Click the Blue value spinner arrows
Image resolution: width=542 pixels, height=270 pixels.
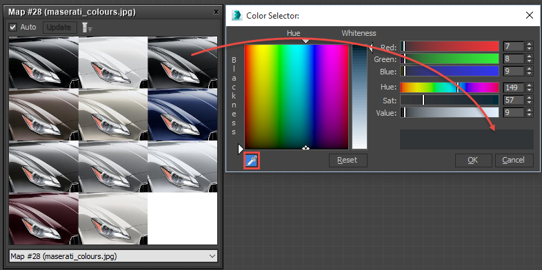point(529,71)
